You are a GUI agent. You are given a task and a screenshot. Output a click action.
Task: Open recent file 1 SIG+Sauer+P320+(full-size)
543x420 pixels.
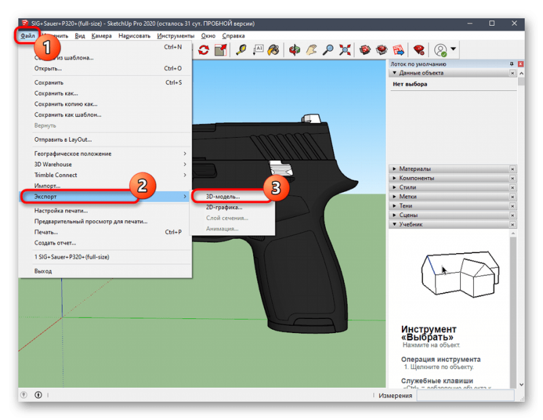pyautogui.click(x=105, y=257)
